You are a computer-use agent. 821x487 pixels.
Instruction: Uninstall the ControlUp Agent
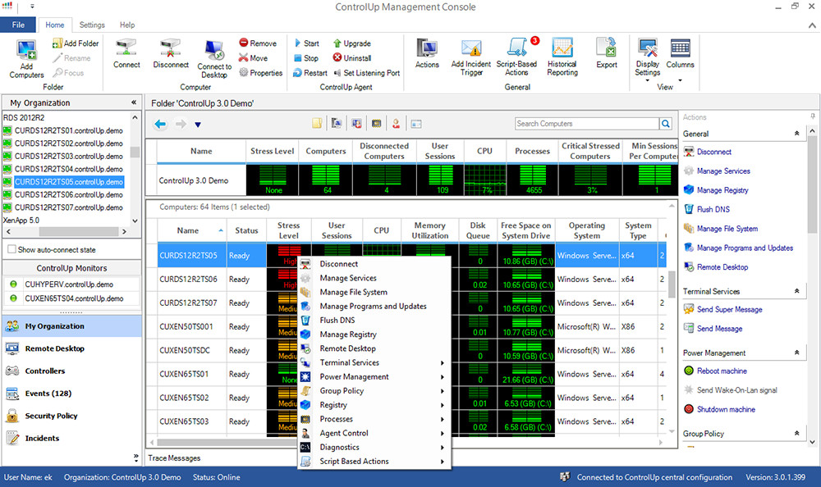[x=352, y=58]
